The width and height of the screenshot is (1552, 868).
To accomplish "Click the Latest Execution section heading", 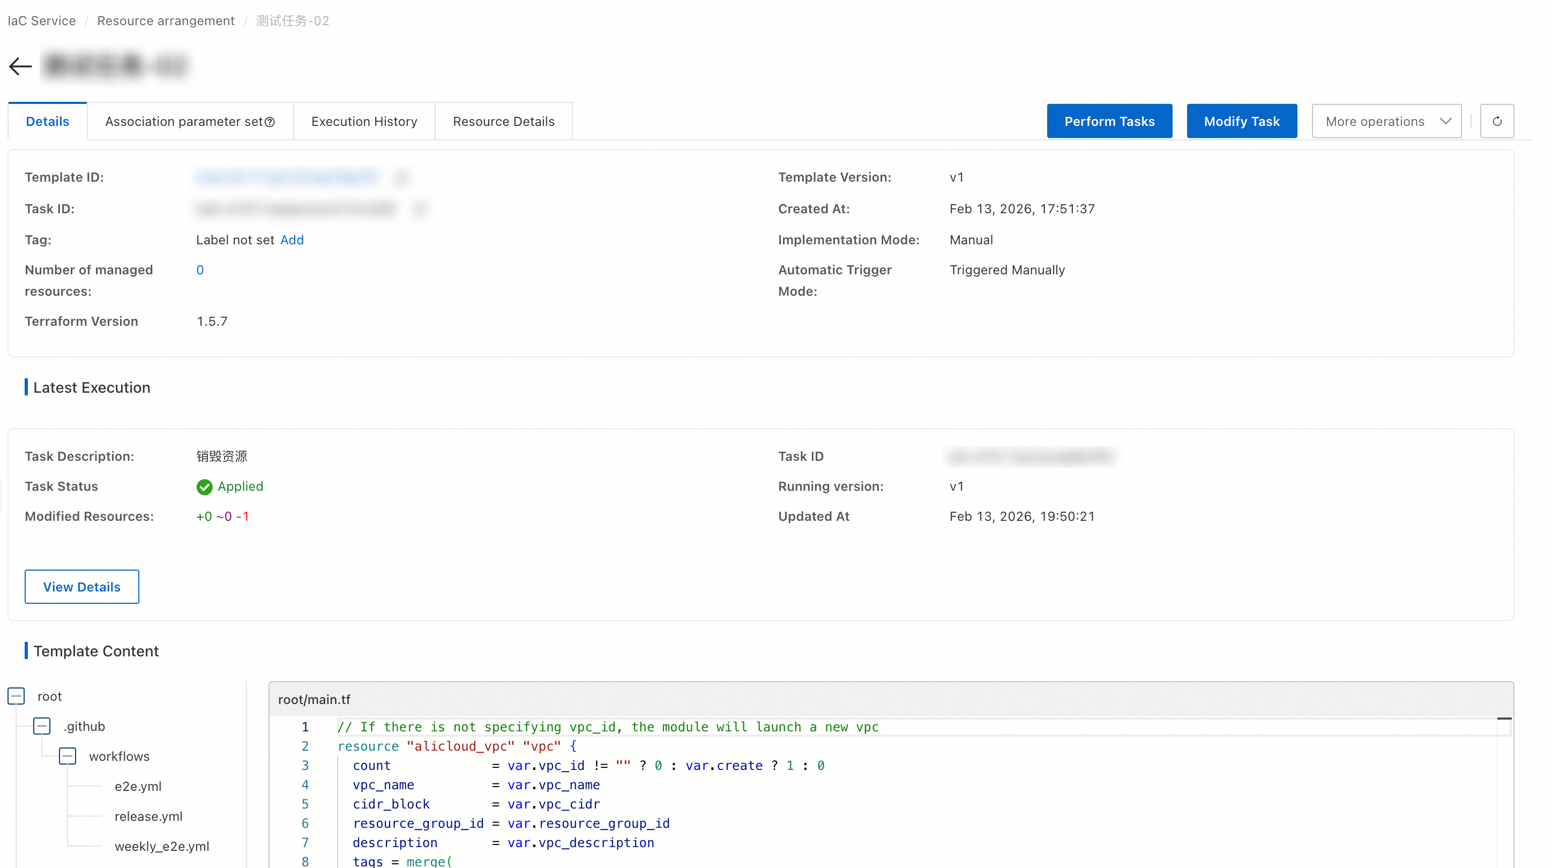I will click(92, 387).
